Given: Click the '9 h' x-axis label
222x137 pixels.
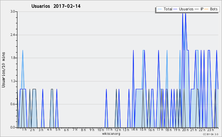Looking at the screenshot, I should pos(92,130).
